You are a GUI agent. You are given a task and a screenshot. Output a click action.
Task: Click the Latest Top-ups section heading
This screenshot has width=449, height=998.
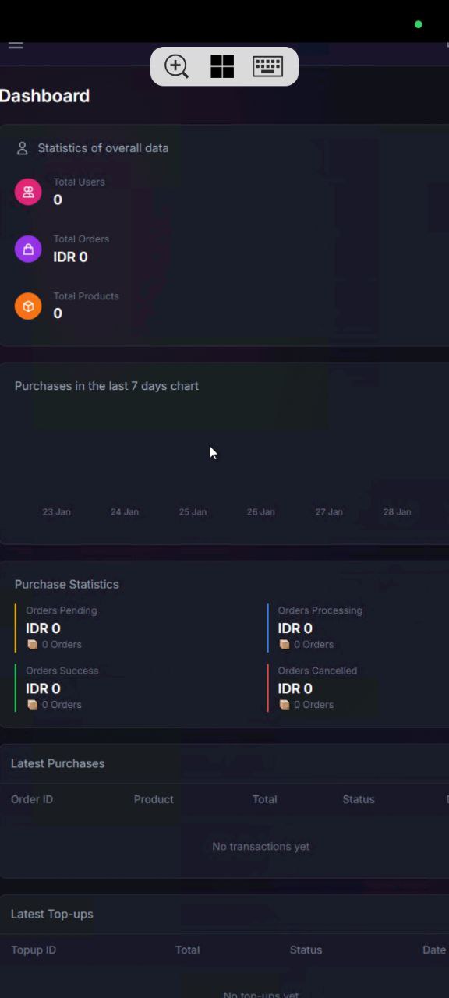coord(51,914)
